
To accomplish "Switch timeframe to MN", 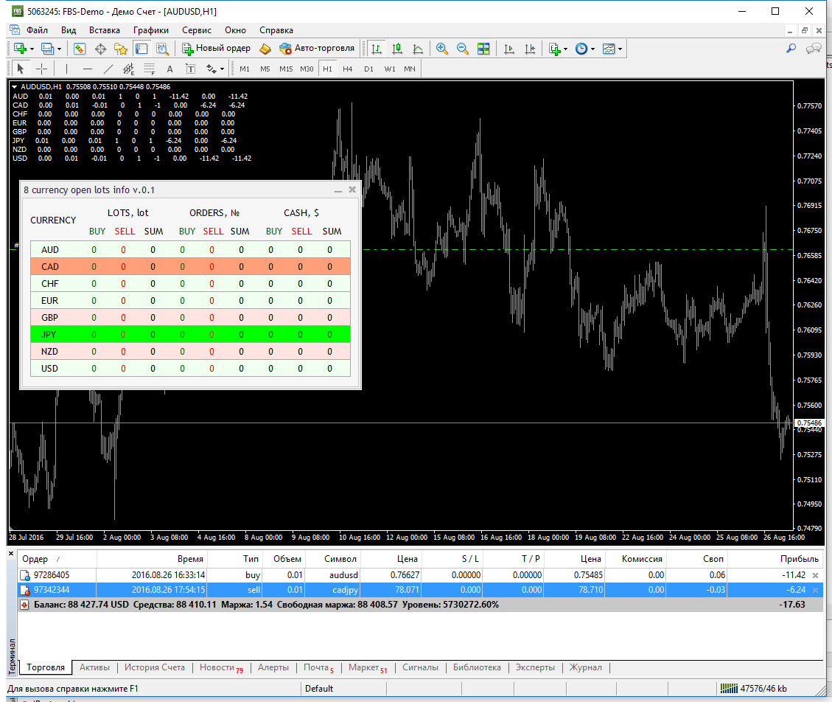I will [410, 69].
